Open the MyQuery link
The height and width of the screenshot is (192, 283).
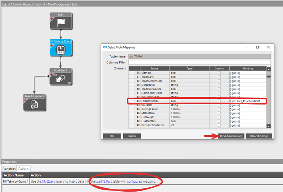click(49, 181)
